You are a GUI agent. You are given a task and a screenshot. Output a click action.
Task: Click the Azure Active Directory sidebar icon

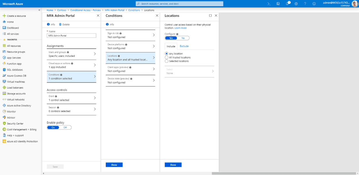click(x=4, y=106)
